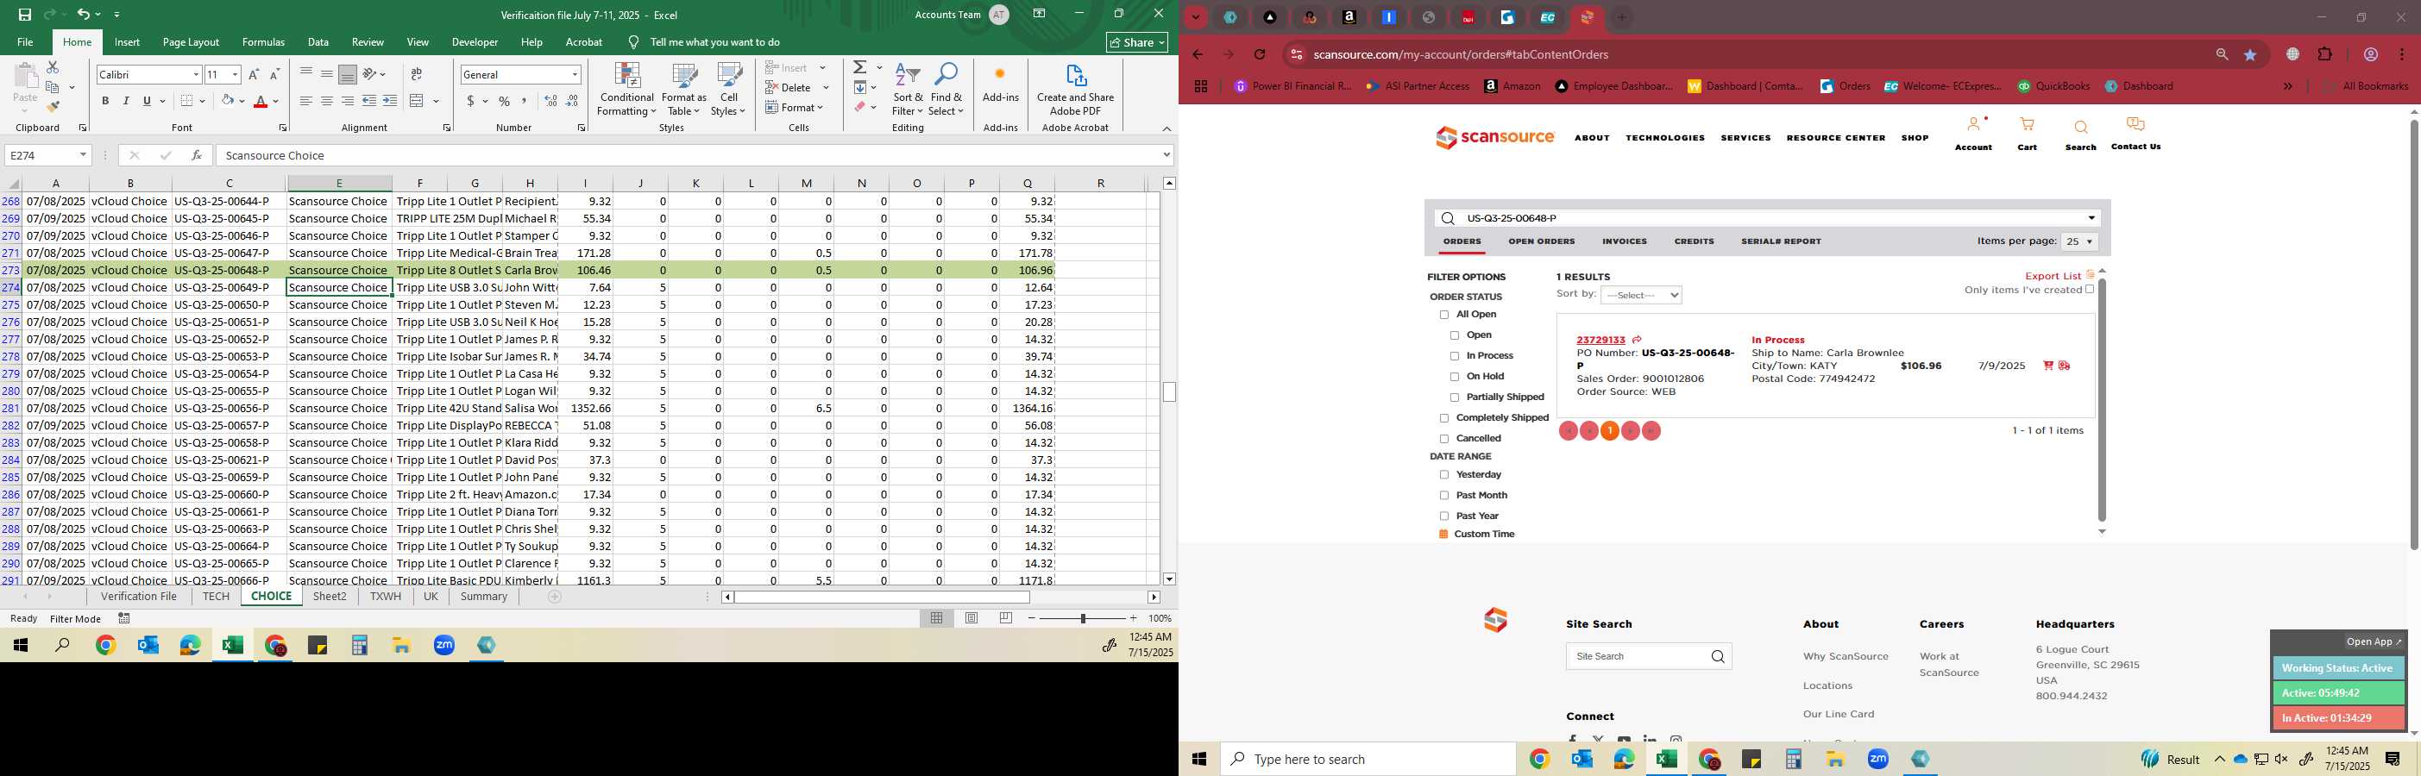
Task: Click Tell me what you want to do box
Action: (x=714, y=42)
